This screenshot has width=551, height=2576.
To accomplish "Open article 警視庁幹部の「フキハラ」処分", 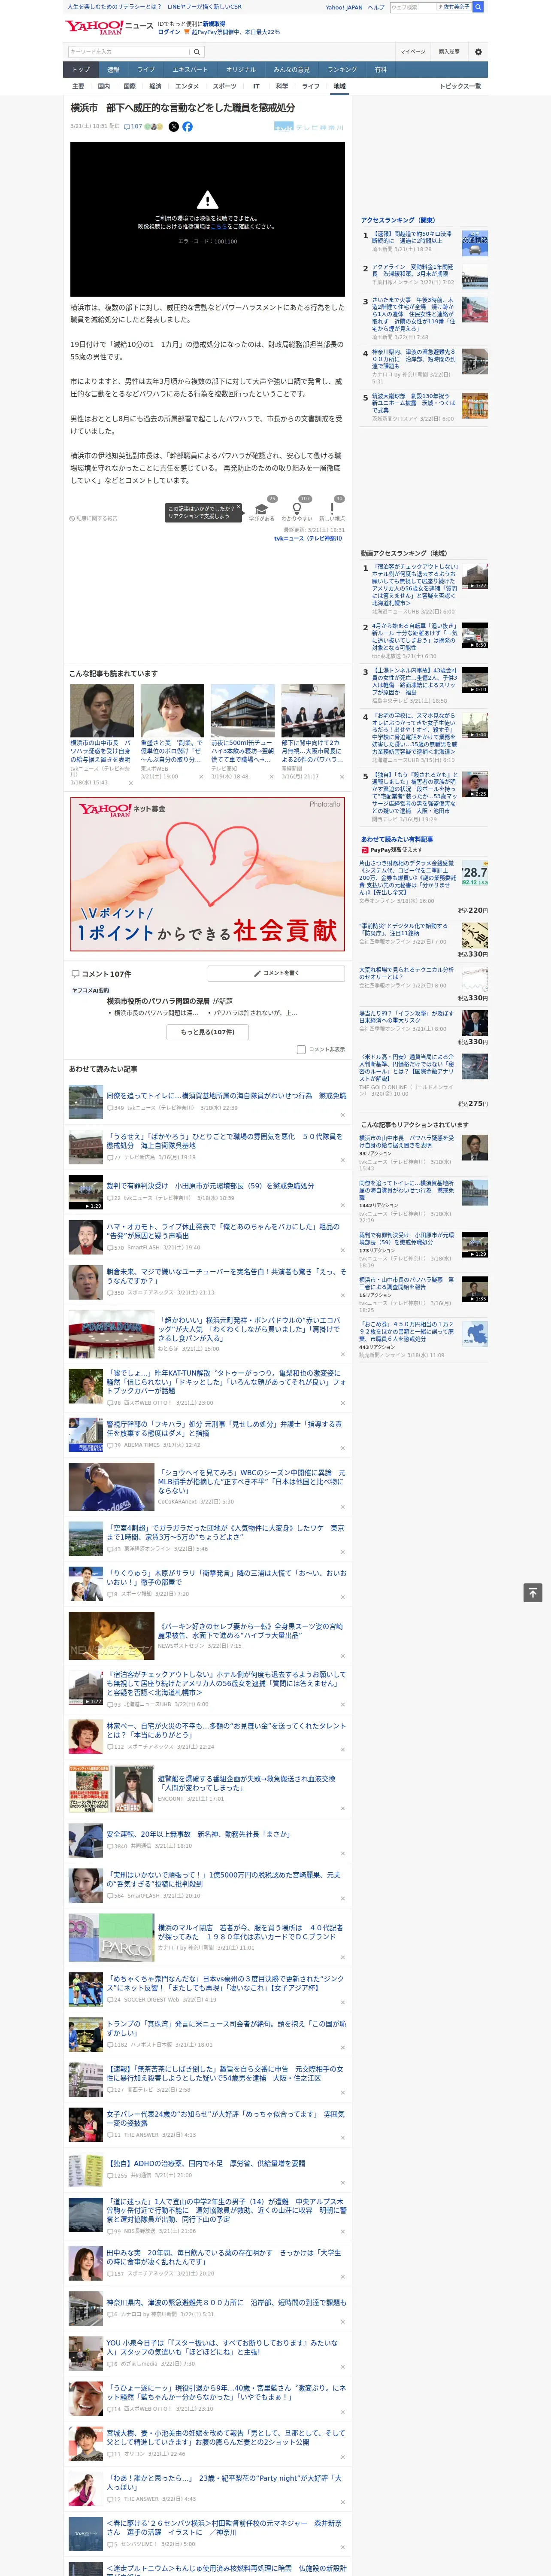I will pos(224,1428).
